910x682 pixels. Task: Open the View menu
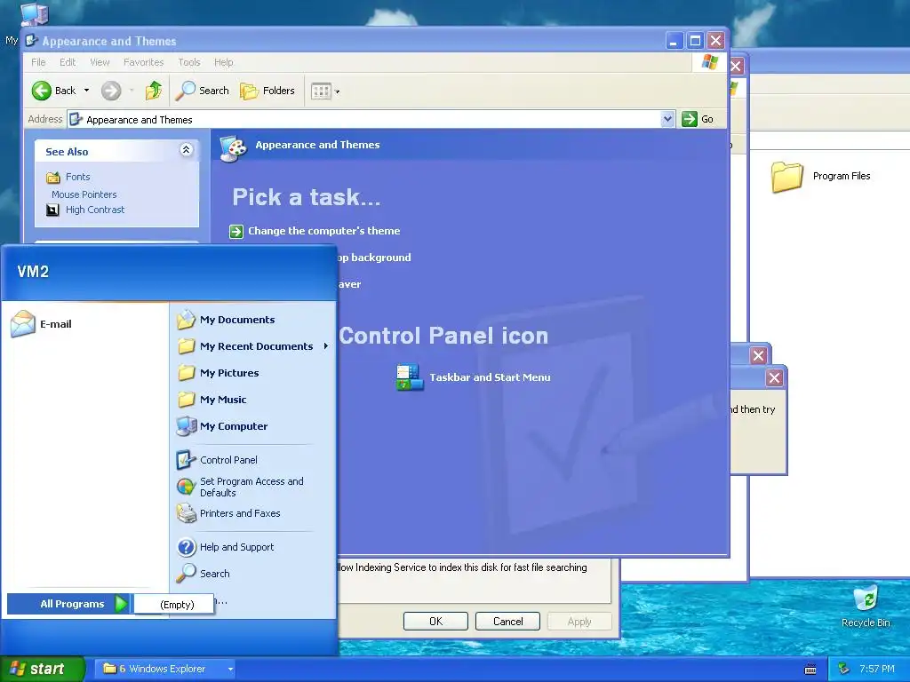click(x=100, y=62)
